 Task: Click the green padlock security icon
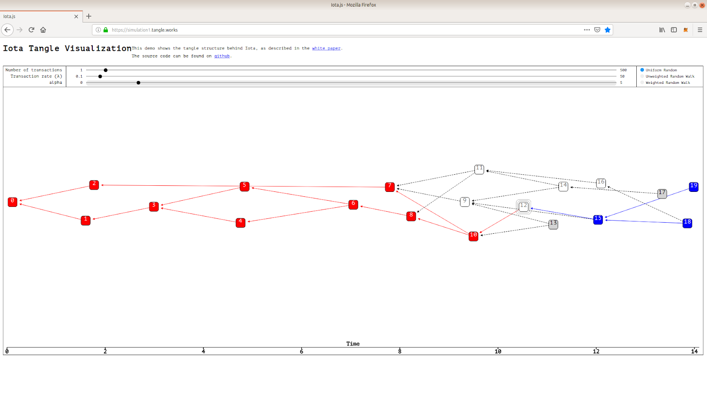(x=106, y=30)
